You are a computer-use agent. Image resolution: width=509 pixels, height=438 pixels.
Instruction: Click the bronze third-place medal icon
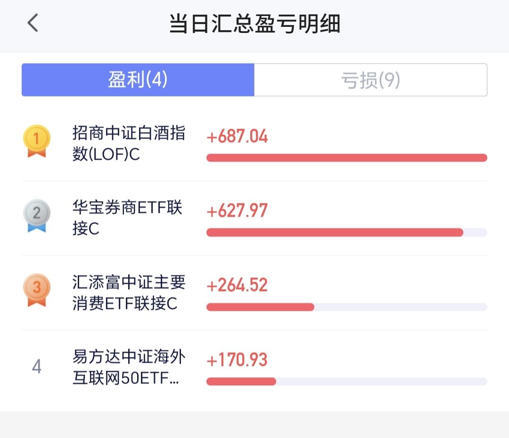click(x=37, y=290)
